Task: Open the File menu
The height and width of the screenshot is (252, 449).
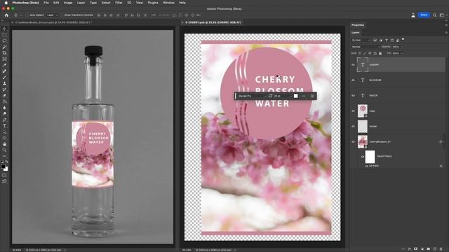Action: point(46,3)
